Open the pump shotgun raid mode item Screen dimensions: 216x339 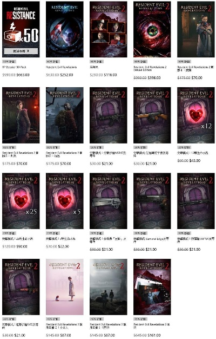click(196, 201)
